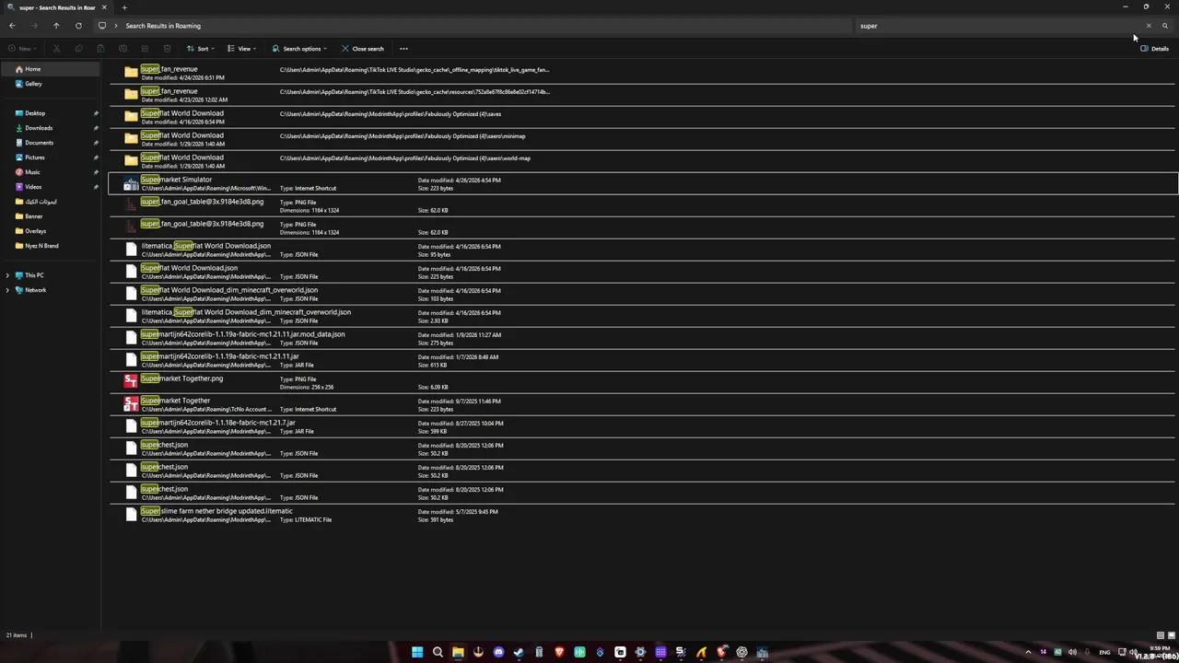Select Superslime farm nether bridge updated.litematic
1179x663 pixels.
point(643,515)
